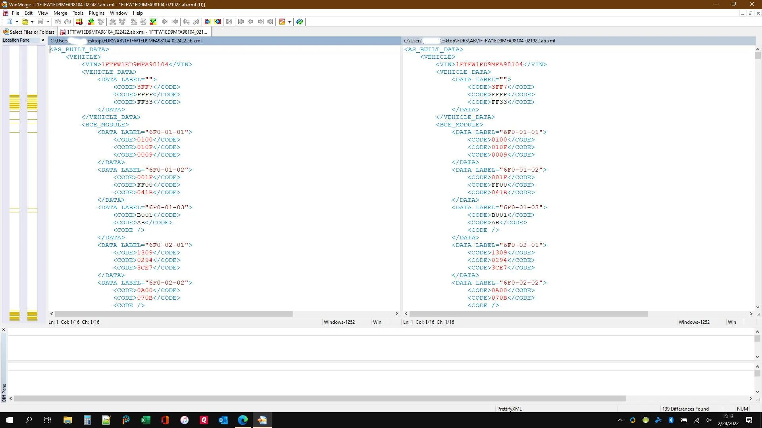Screen dimensions: 762x428
Task: Open the View menu
Action: (43, 13)
